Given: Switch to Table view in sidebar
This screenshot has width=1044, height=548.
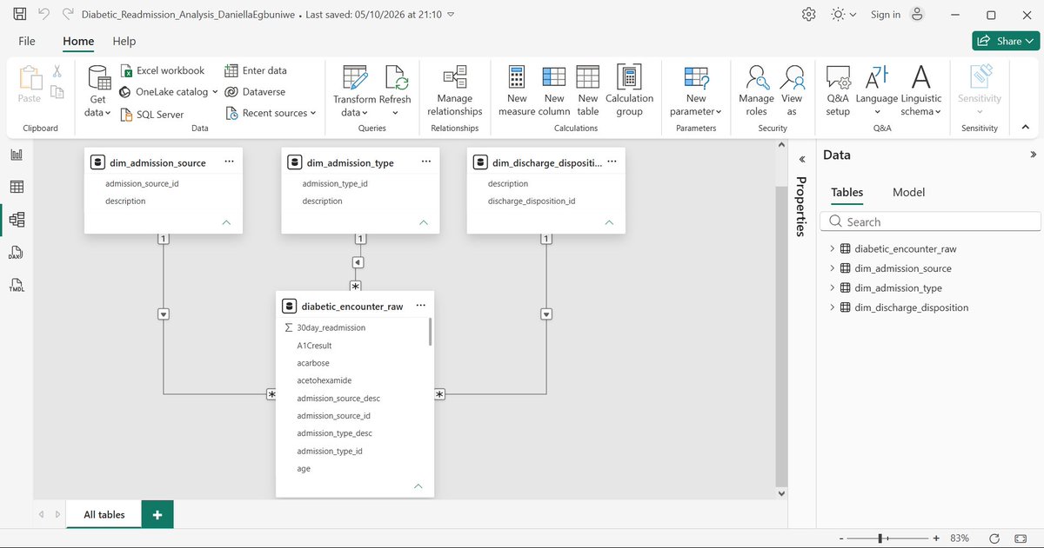Looking at the screenshot, I should (x=17, y=187).
